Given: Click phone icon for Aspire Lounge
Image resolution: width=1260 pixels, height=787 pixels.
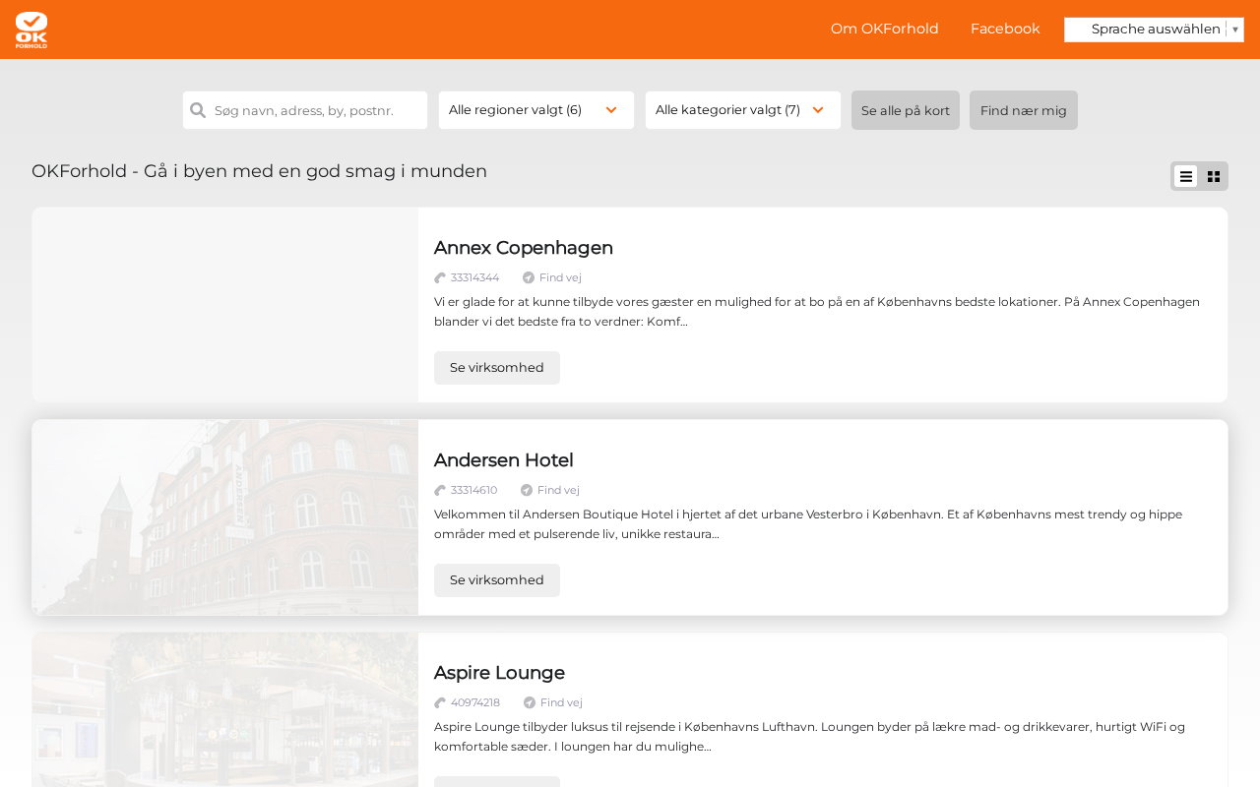Looking at the screenshot, I should 440,702.
